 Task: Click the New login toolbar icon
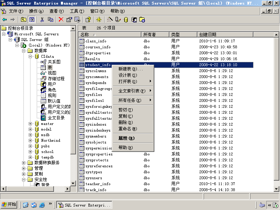click(134, 20)
